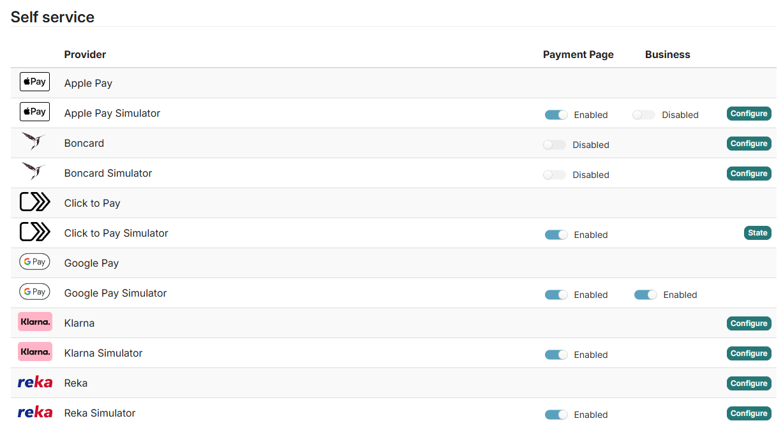Viewport: 783px width, 430px height.
Task: Disable Apple Pay Simulator Payment Page toggle
Action: pyautogui.click(x=556, y=115)
